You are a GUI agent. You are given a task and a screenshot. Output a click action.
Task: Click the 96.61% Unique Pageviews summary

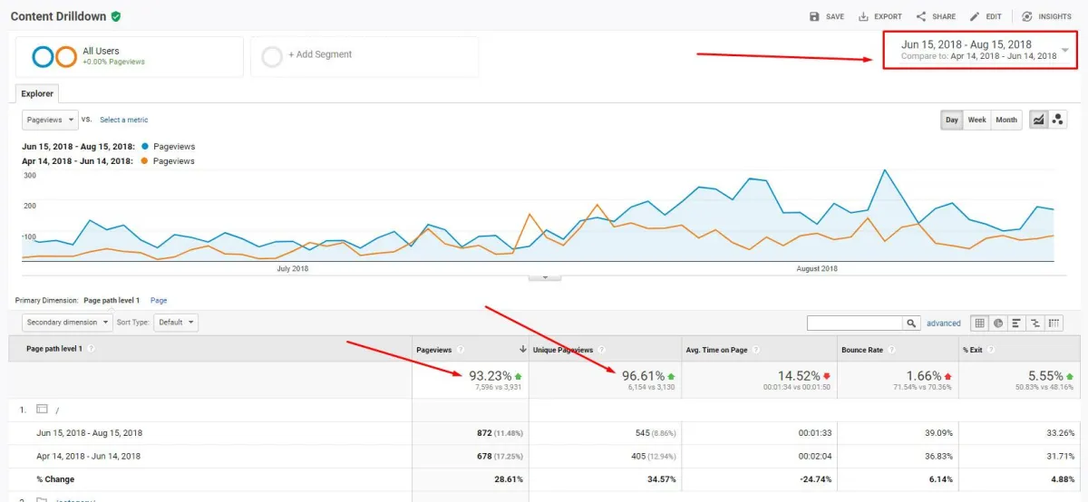[644, 375]
